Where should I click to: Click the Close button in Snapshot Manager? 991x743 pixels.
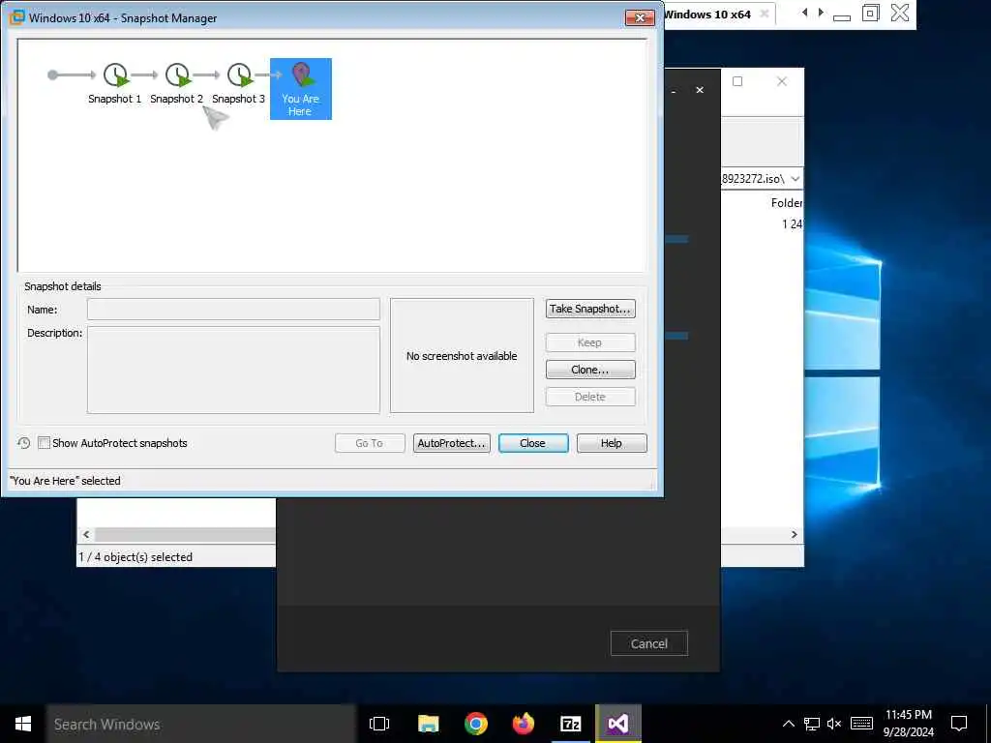coord(533,443)
